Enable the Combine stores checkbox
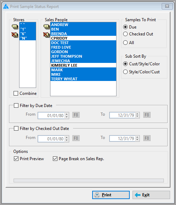This screenshot has height=205, width=176. [16, 93]
